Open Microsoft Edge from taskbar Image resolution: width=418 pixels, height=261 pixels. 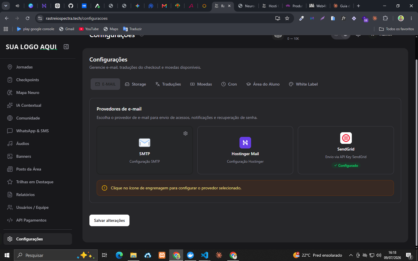(119, 255)
